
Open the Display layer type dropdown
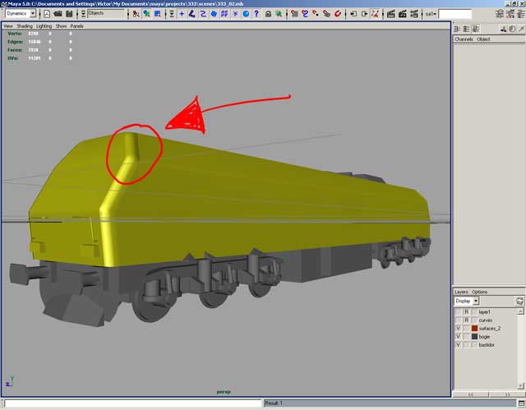click(x=466, y=301)
